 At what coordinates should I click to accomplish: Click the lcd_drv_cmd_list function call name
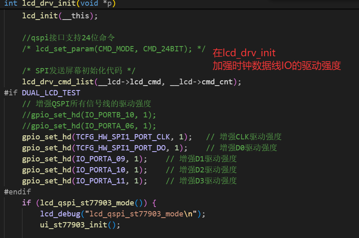[58, 82]
